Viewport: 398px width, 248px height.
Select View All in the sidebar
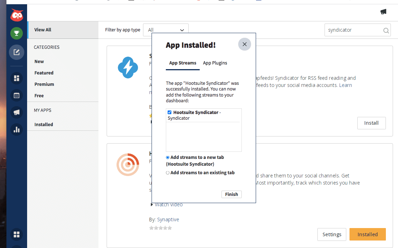tap(63, 30)
